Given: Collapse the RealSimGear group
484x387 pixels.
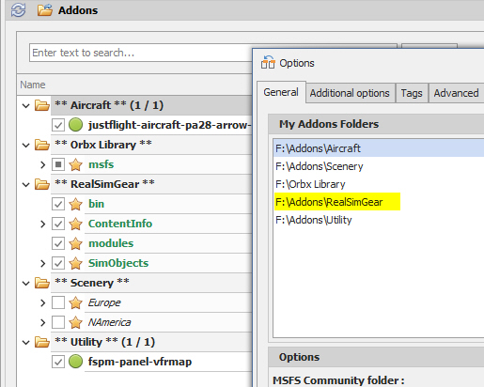Looking at the screenshot, I should point(26,185).
